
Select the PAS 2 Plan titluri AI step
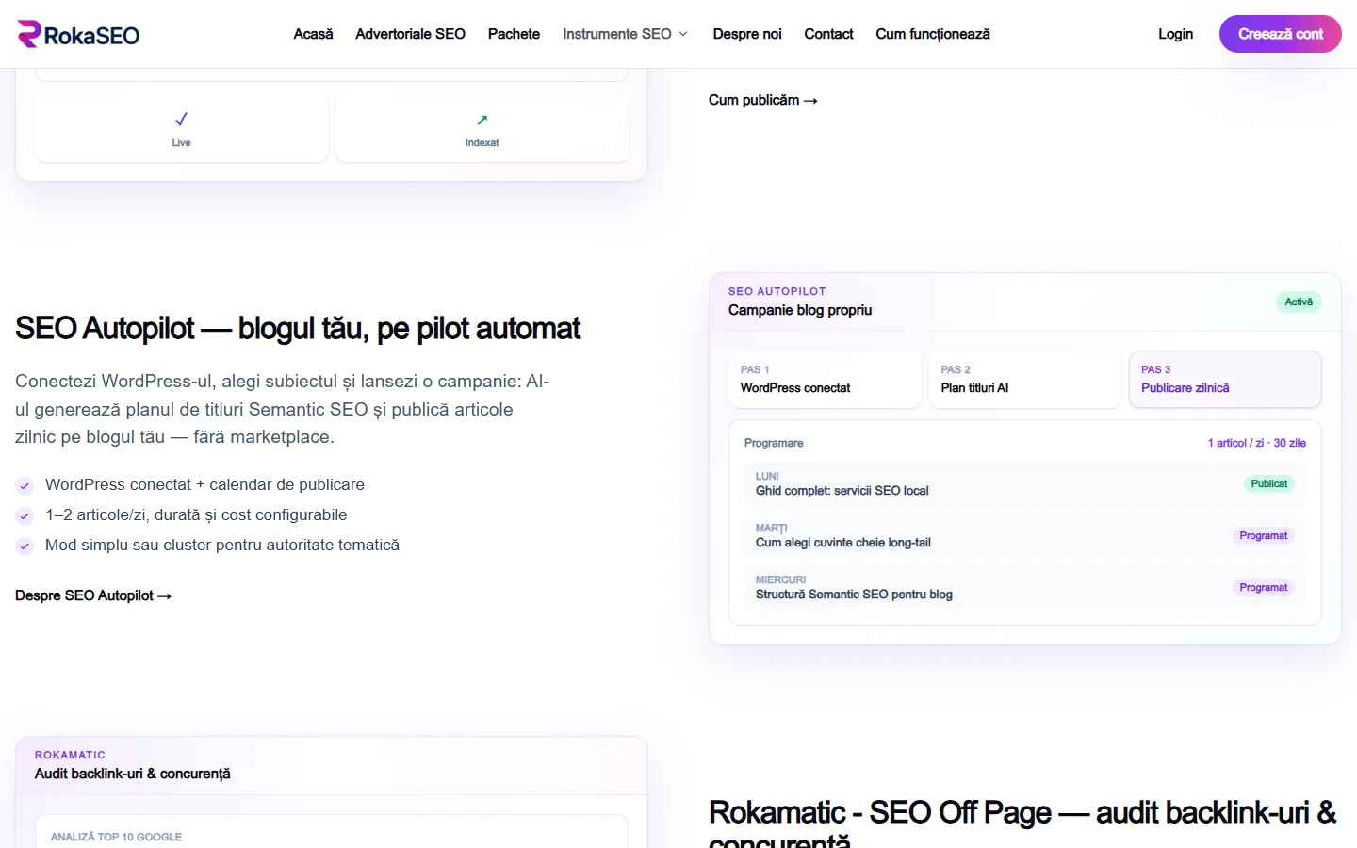pos(1025,380)
